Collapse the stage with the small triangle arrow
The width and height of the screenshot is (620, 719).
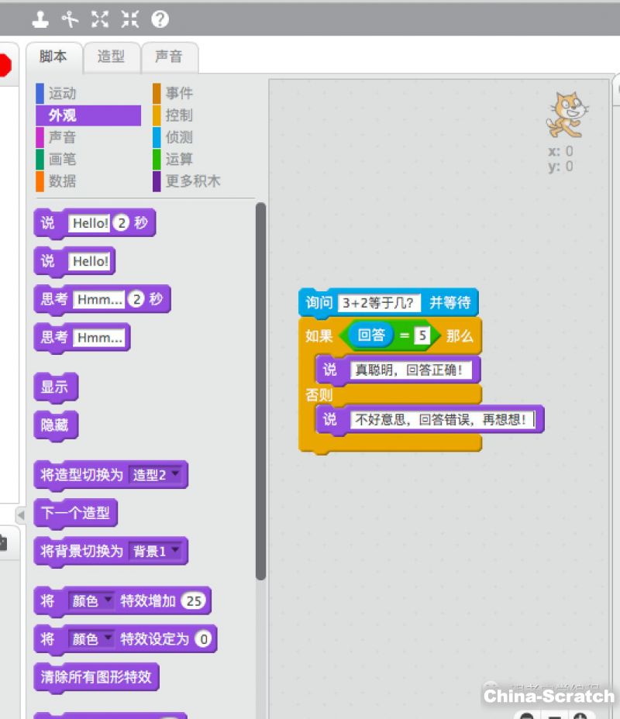point(20,514)
